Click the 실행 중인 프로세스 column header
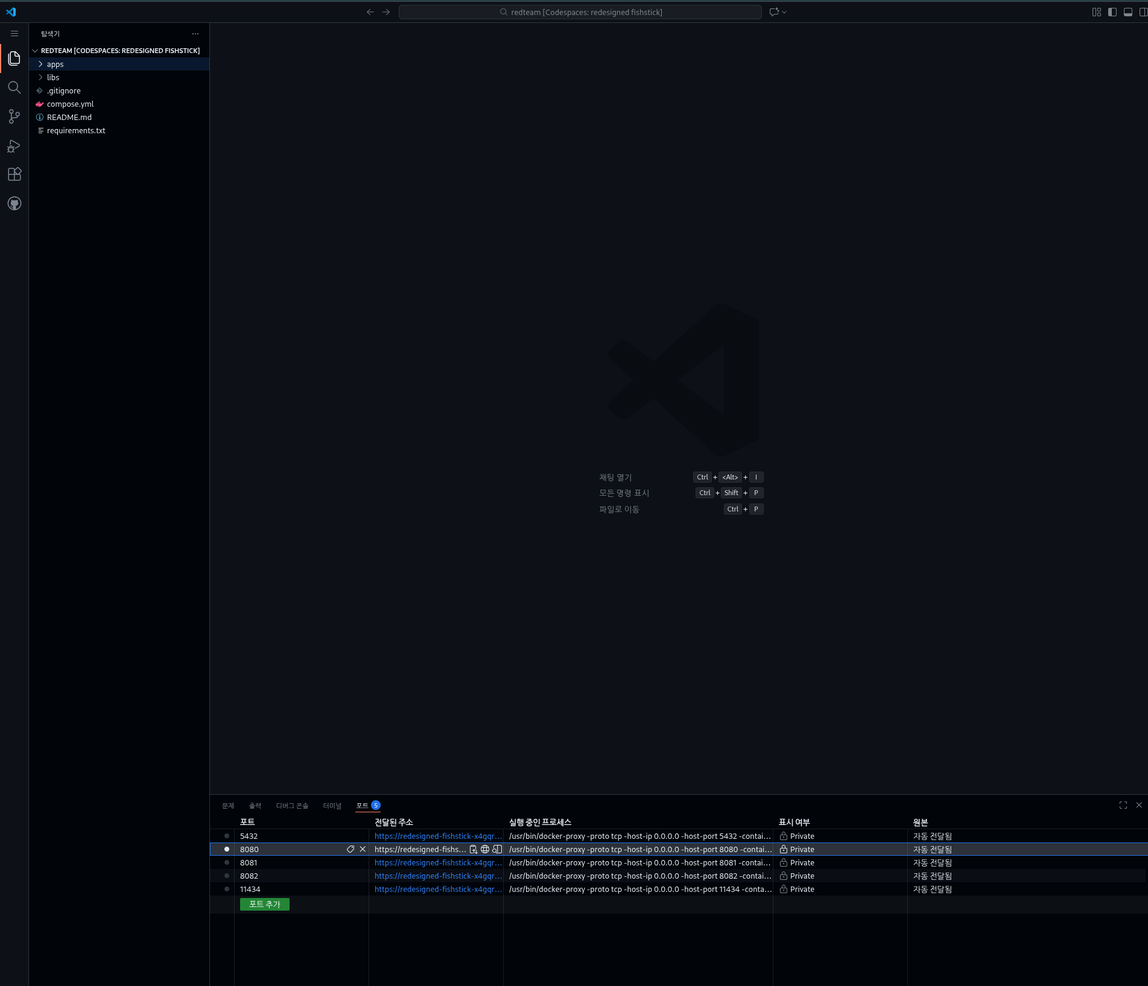Viewport: 1148px width, 986px height. point(540,822)
